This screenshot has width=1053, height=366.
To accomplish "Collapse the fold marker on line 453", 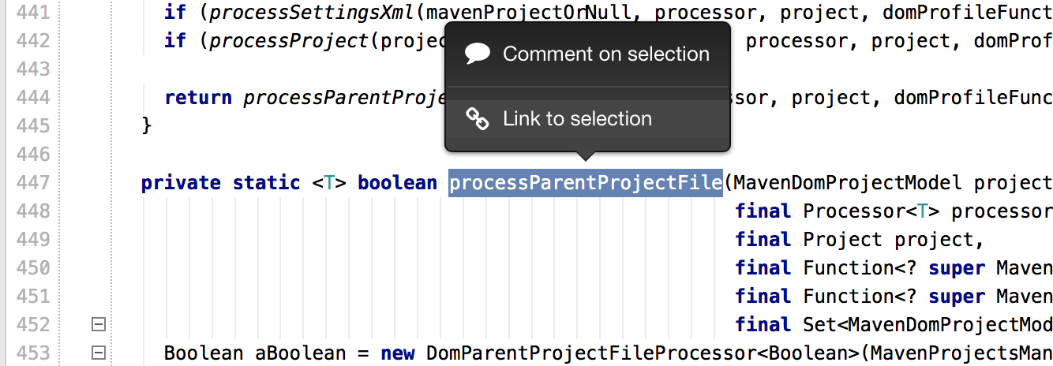I will click(99, 353).
